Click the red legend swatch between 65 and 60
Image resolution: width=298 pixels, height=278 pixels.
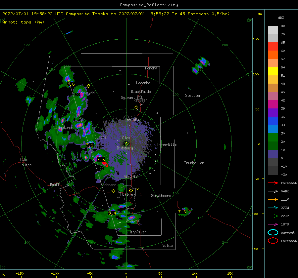tap(273, 47)
